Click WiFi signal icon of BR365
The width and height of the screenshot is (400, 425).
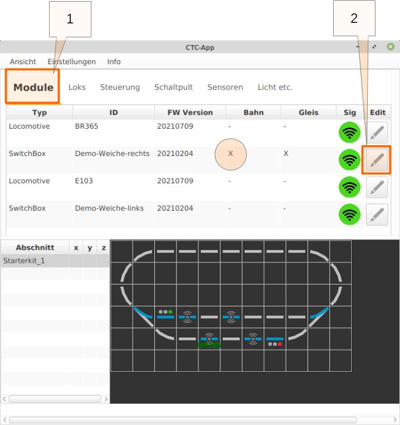pos(350,133)
